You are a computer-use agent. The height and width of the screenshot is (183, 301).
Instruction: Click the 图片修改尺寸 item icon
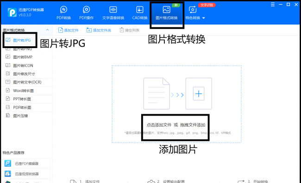8,73
